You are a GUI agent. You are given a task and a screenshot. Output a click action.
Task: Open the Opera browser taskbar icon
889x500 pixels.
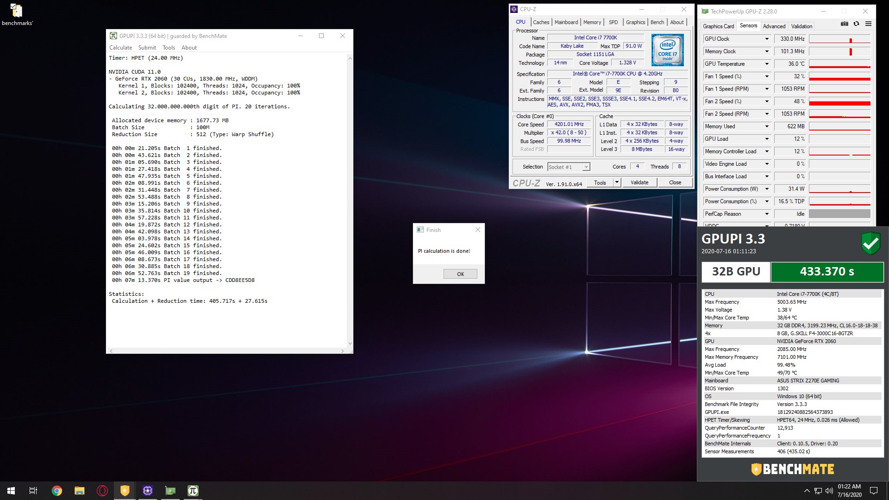pos(102,491)
